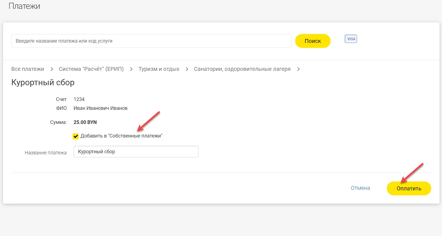Click chevron after Санатории, оздоровительные лагеря
The width and height of the screenshot is (442, 236).
click(x=298, y=69)
